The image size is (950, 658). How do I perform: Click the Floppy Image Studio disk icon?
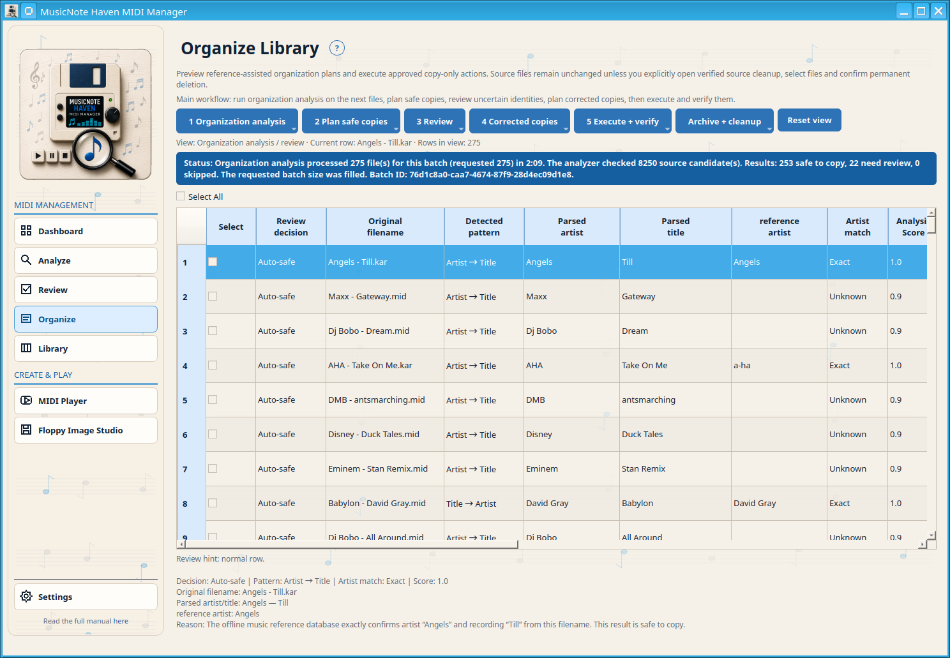click(x=26, y=430)
